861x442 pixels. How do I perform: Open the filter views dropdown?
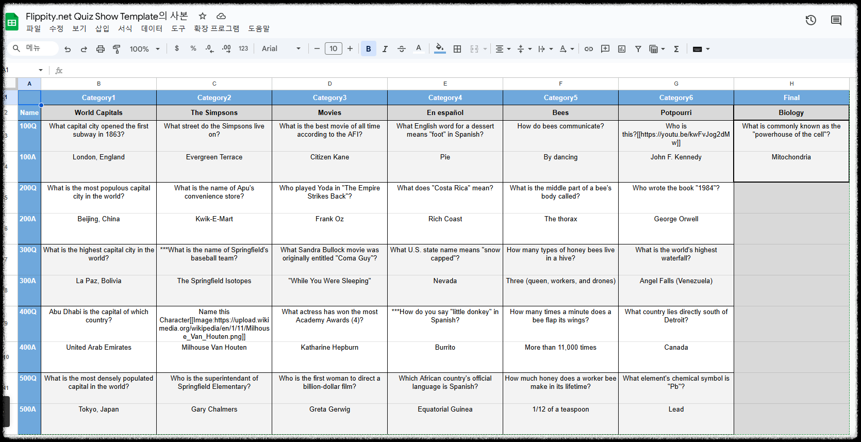point(657,48)
